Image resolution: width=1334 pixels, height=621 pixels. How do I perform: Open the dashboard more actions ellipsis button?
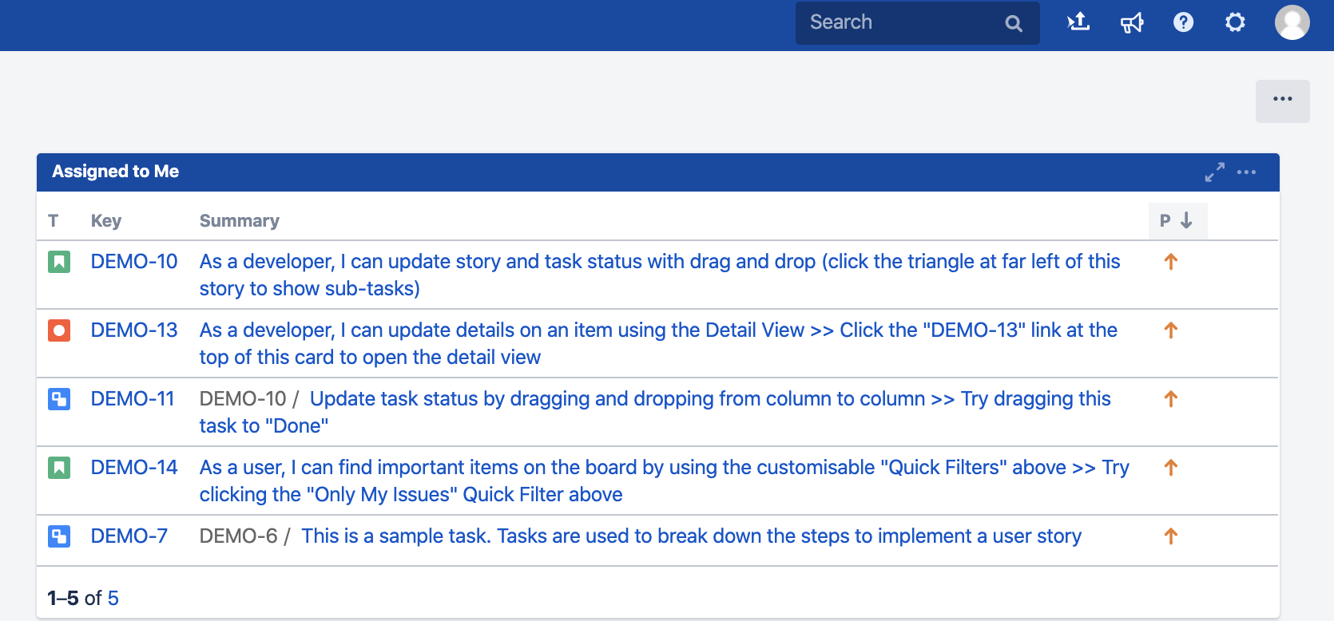tap(1282, 101)
